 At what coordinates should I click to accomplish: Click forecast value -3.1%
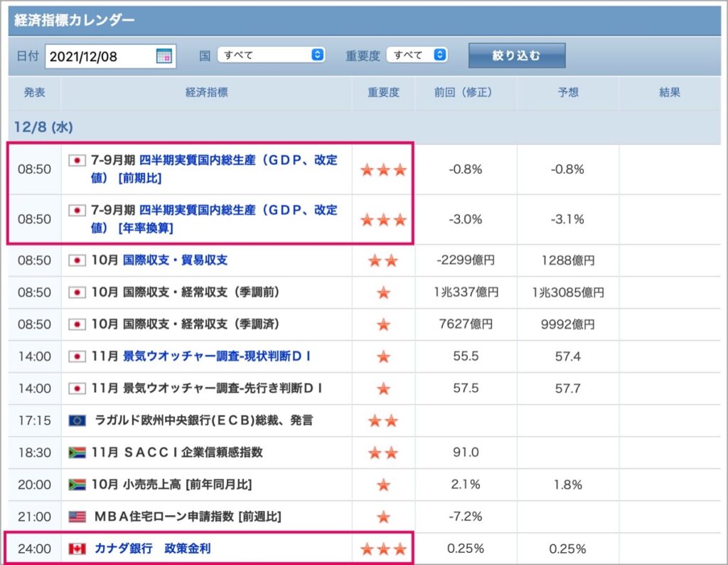click(x=568, y=219)
